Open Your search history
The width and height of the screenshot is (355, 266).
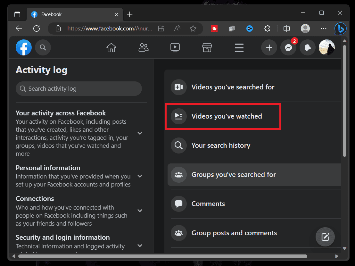tap(254, 145)
